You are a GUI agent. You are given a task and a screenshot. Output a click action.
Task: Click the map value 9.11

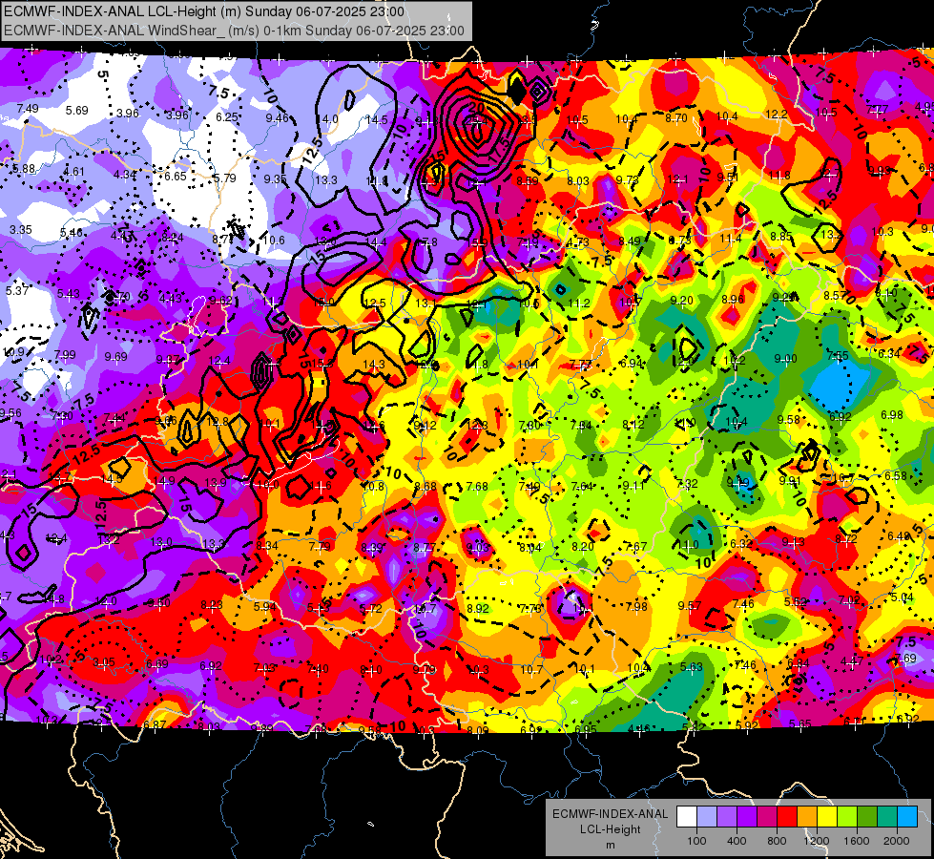(633, 486)
